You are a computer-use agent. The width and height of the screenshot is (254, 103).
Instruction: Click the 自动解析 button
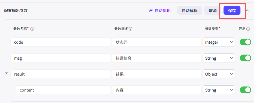[x=190, y=11]
